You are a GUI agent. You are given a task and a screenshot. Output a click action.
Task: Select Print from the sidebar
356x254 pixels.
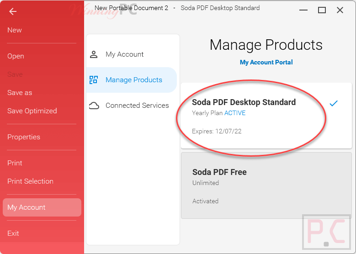[x=15, y=163]
